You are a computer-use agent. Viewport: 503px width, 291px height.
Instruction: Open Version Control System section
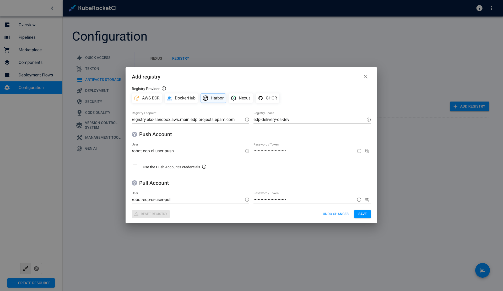tap(97, 125)
